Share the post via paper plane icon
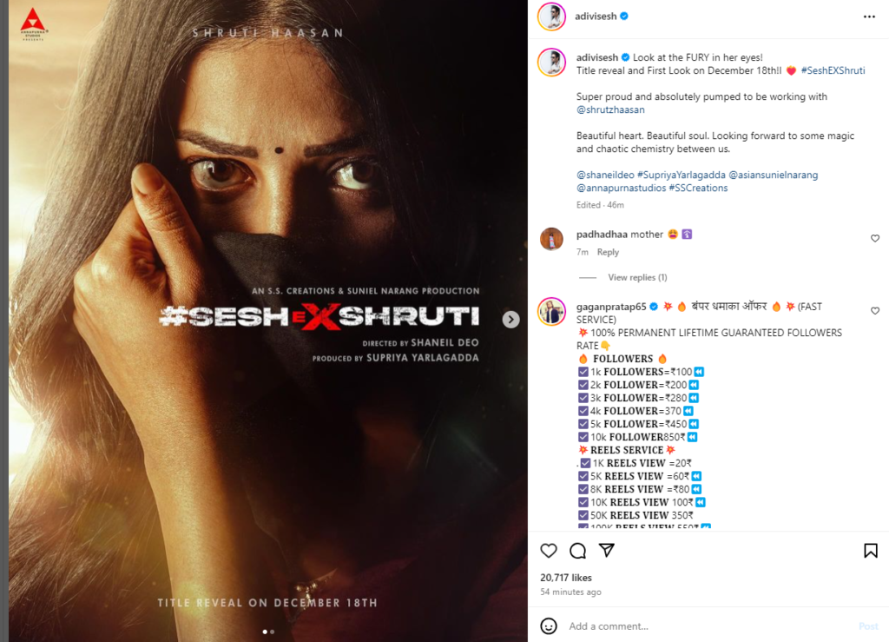 [607, 550]
